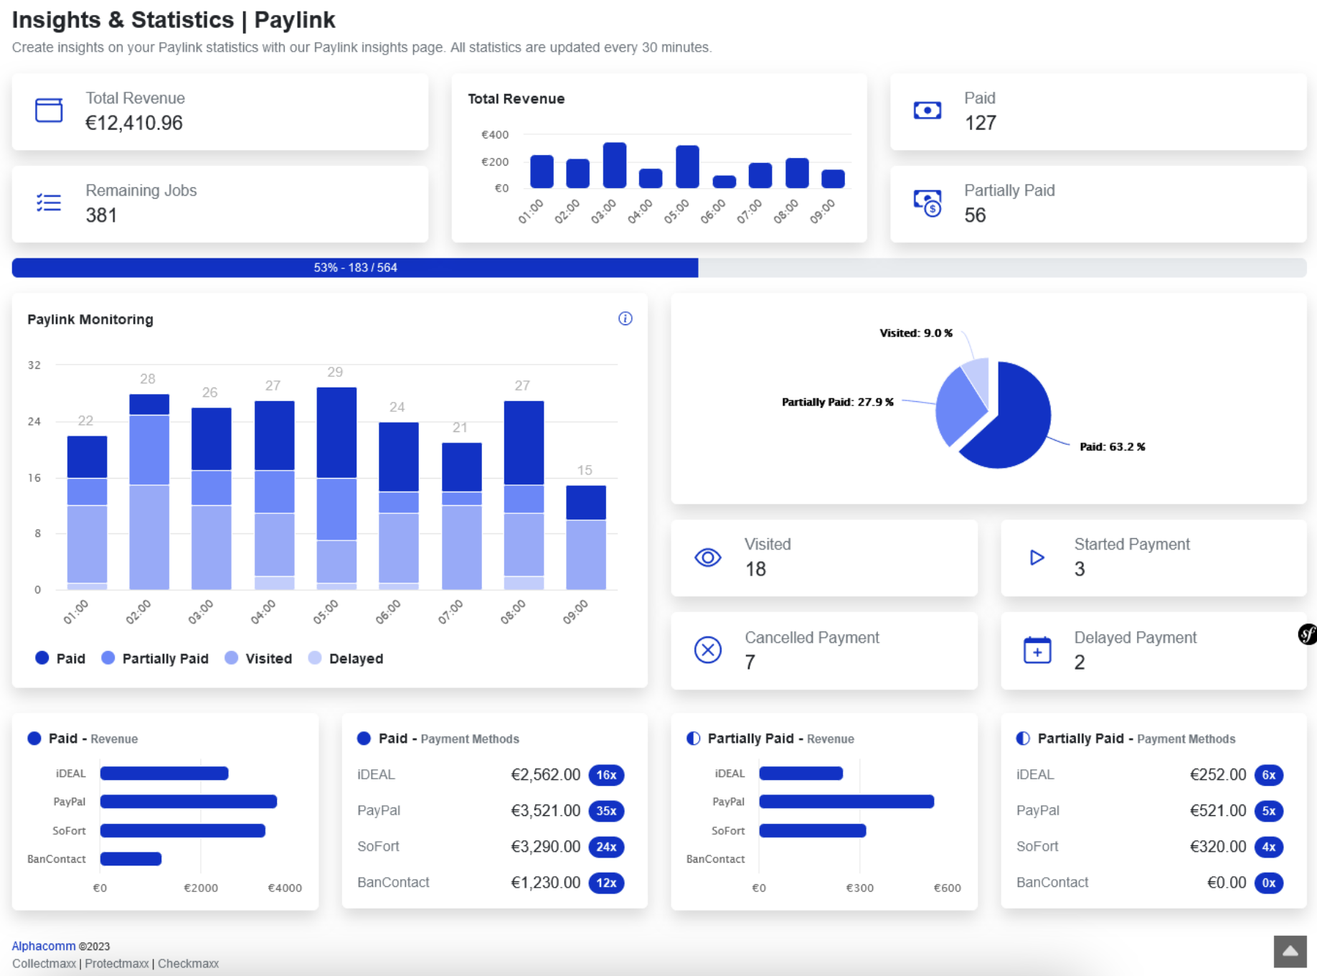Open the Alphacomm link
Screen dimensions: 1317x976
click(x=43, y=945)
